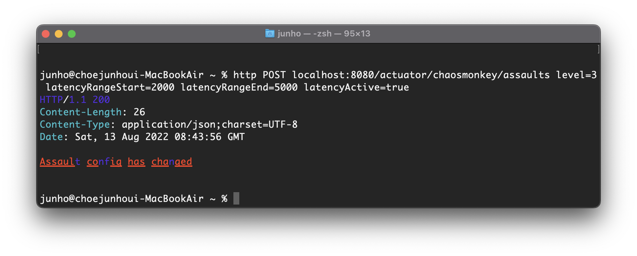Minimize the terminal using the yellow button
Screen dimensions: 637x256
(x=59, y=34)
